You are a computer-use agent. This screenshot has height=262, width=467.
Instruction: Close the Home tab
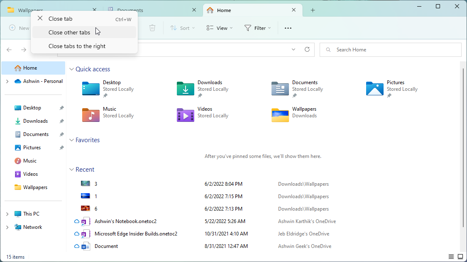click(x=293, y=10)
